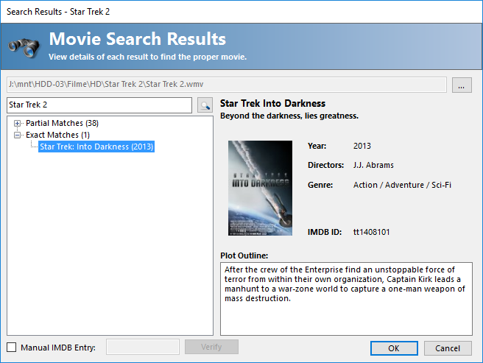Click the file path field
483x363 pixels.
(x=227, y=85)
